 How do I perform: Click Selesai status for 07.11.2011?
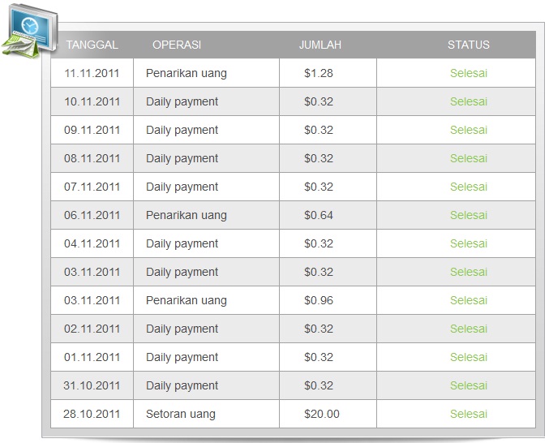tap(469, 187)
